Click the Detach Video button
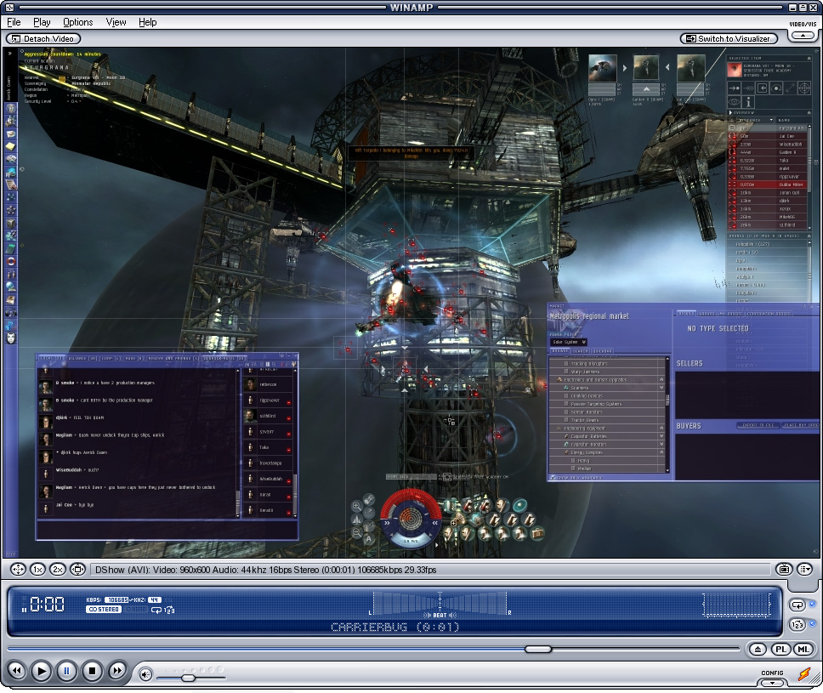 coord(43,38)
